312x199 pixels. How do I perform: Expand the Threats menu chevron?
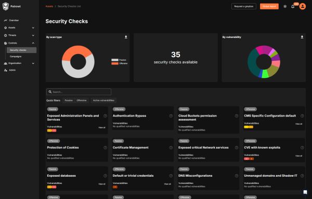(33, 35)
